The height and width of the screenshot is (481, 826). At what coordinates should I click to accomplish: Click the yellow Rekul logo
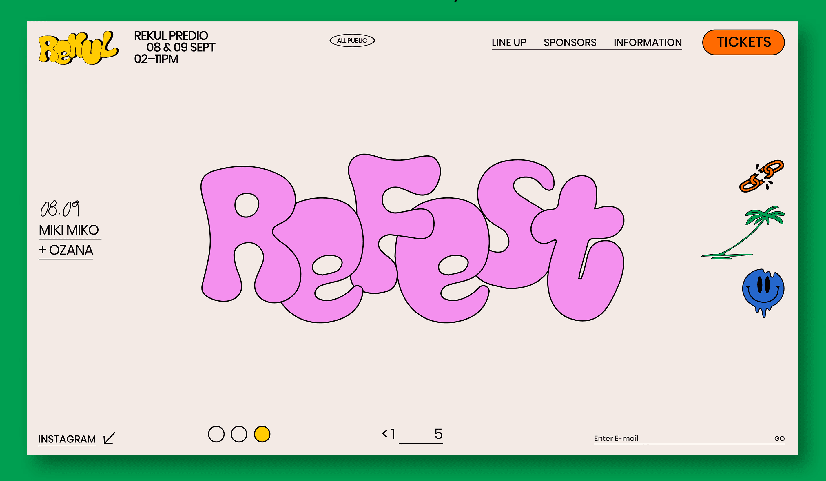[78, 48]
